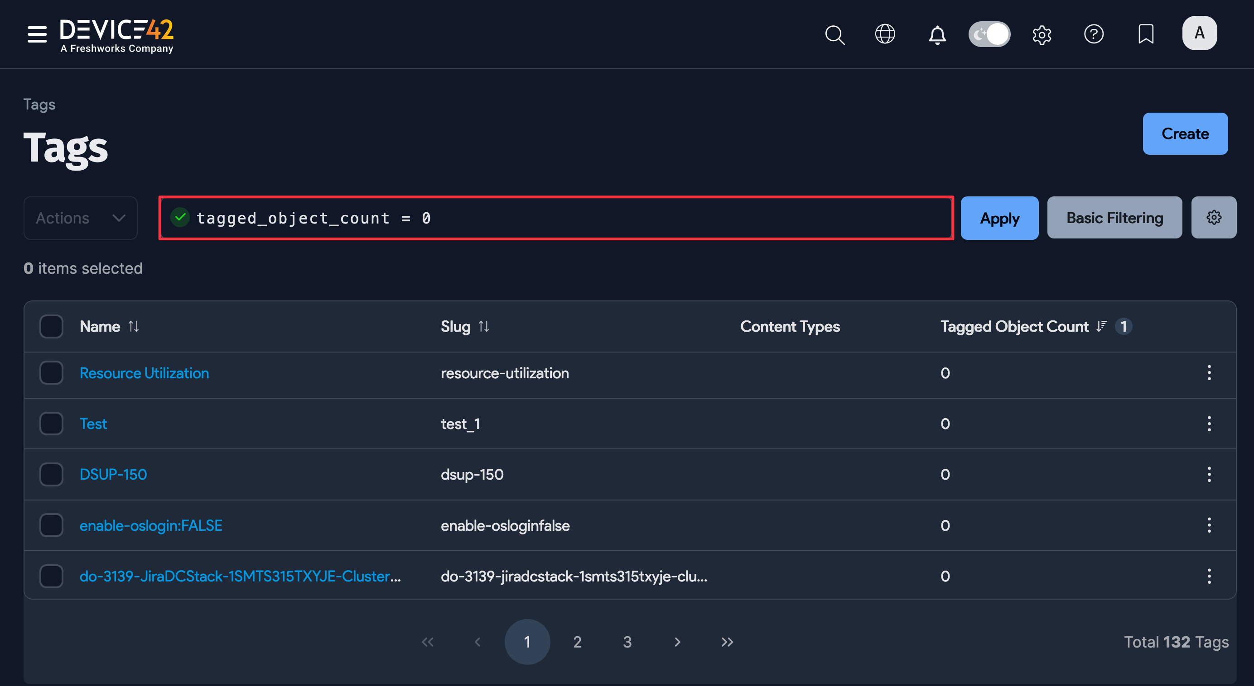Sort the table by Slug column
Screen dimensions: 1254x686
click(484, 326)
